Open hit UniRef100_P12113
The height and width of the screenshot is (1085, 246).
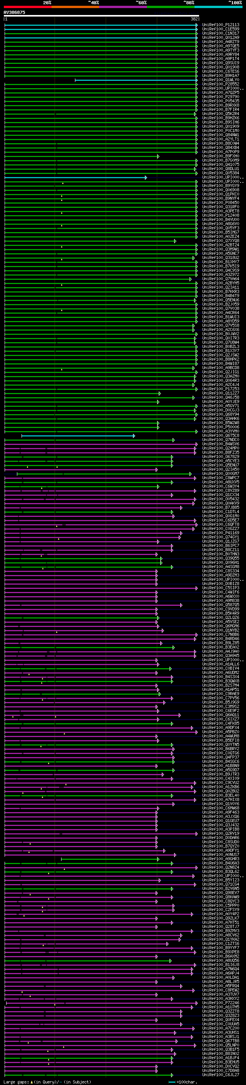click(221, 25)
